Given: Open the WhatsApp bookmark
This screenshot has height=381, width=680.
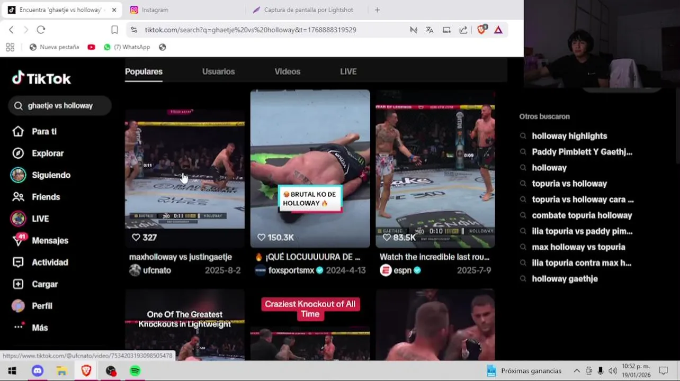Looking at the screenshot, I should point(127,47).
